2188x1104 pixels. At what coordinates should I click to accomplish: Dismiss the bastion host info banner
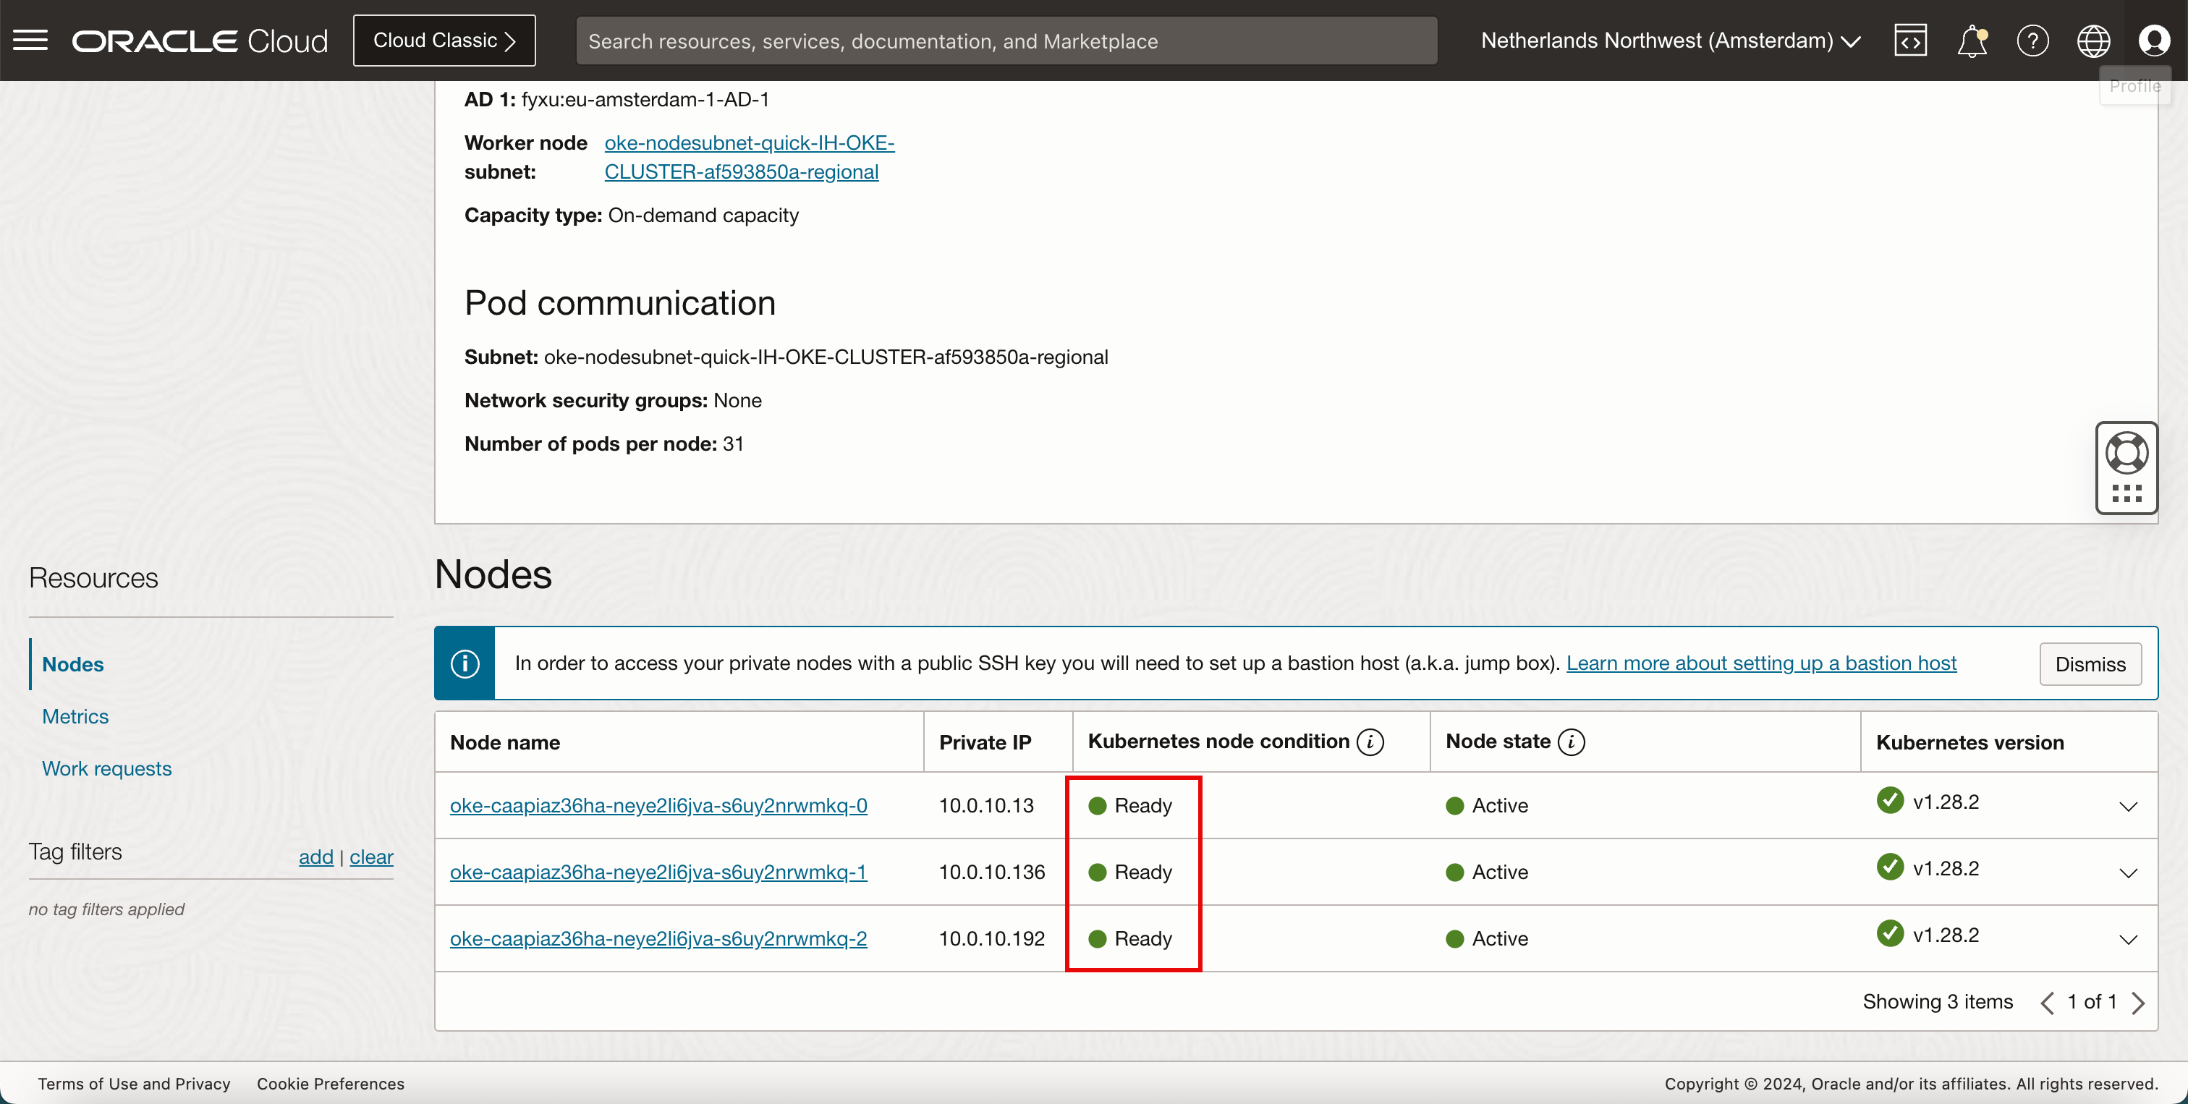2090,663
